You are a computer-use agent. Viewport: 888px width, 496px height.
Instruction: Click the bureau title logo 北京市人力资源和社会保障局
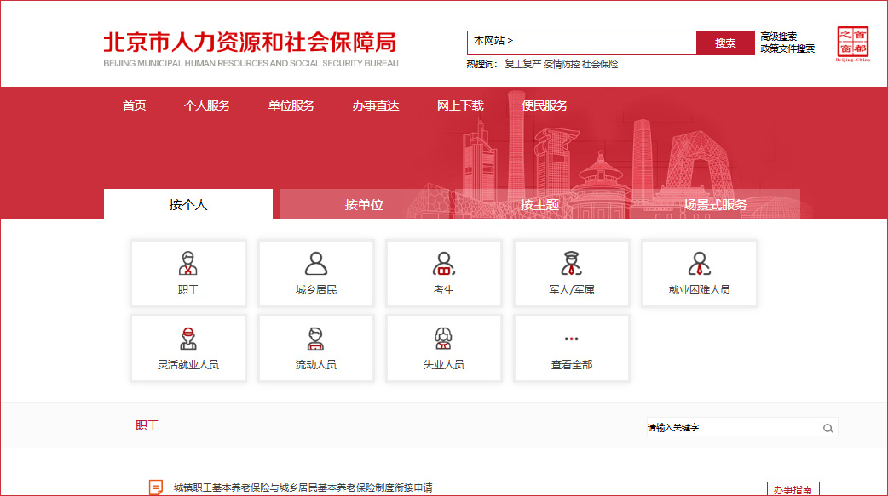pos(251,48)
